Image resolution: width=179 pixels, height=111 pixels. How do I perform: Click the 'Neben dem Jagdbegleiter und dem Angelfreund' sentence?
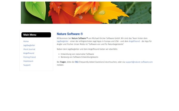coord(87,49)
